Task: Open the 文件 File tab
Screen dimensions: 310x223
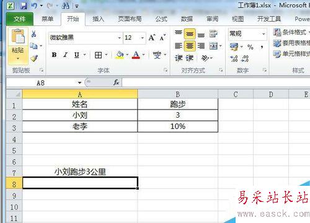Action: (x=20, y=19)
